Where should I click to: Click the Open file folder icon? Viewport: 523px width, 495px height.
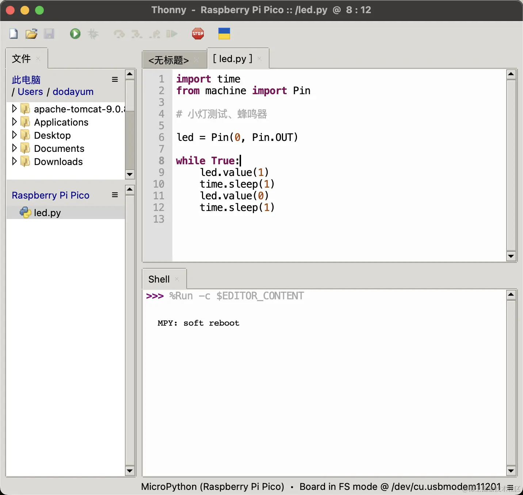tap(31, 34)
